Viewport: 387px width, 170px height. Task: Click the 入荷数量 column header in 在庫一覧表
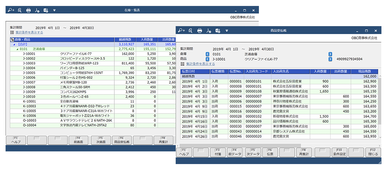146,40
